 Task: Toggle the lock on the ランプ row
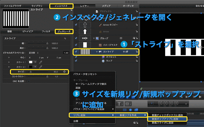[x=137, y=61]
